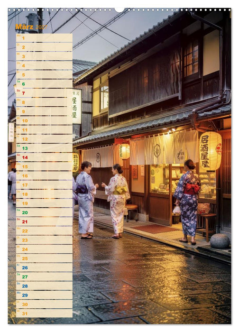Select the day 18 row
The height and width of the screenshot is (332, 239).
(x=44, y=194)
